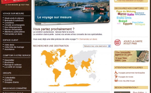Select Pays du Mekong in tag cloud
151x93 pixels.
coord(126,11)
